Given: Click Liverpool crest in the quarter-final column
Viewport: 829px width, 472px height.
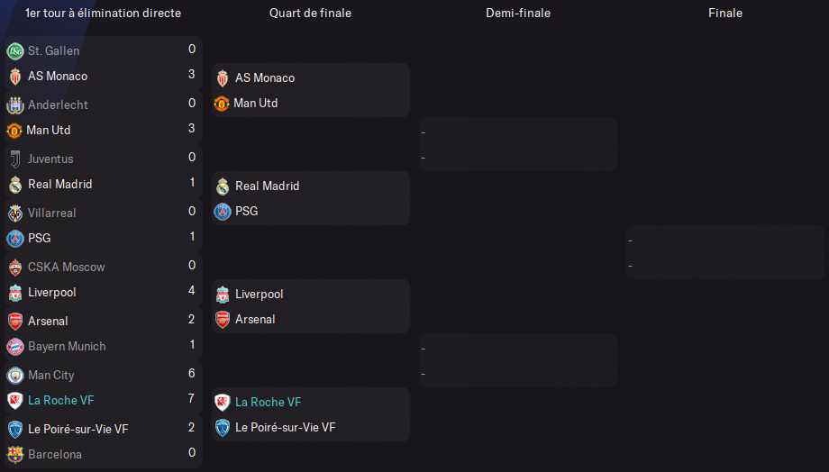Looking at the screenshot, I should [x=222, y=295].
